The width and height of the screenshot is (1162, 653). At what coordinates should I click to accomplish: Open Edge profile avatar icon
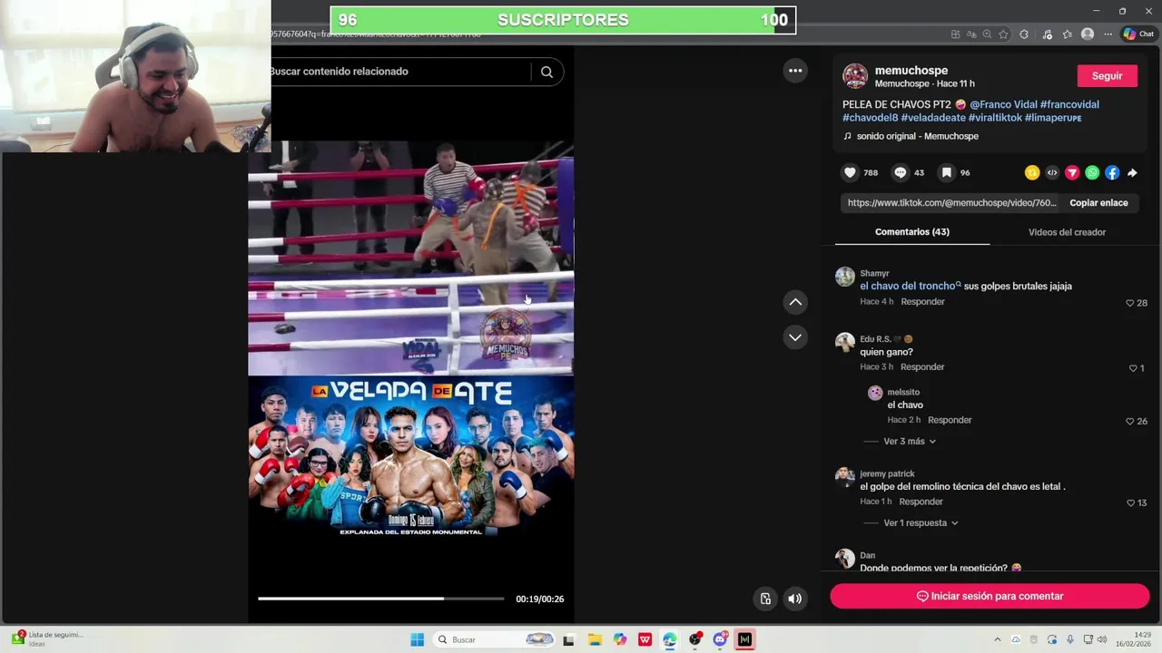[x=1088, y=34]
